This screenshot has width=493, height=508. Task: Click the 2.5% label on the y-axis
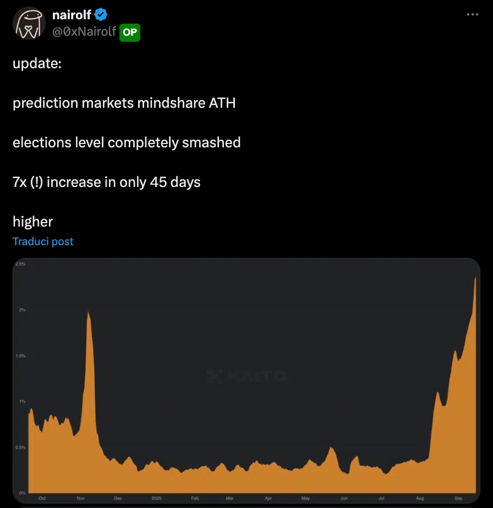coord(21,264)
